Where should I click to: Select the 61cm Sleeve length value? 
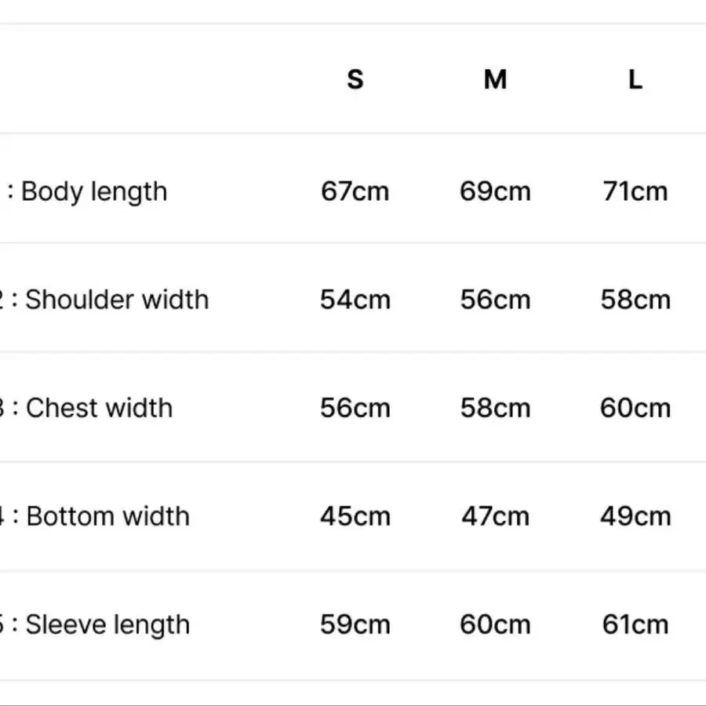[x=635, y=624]
